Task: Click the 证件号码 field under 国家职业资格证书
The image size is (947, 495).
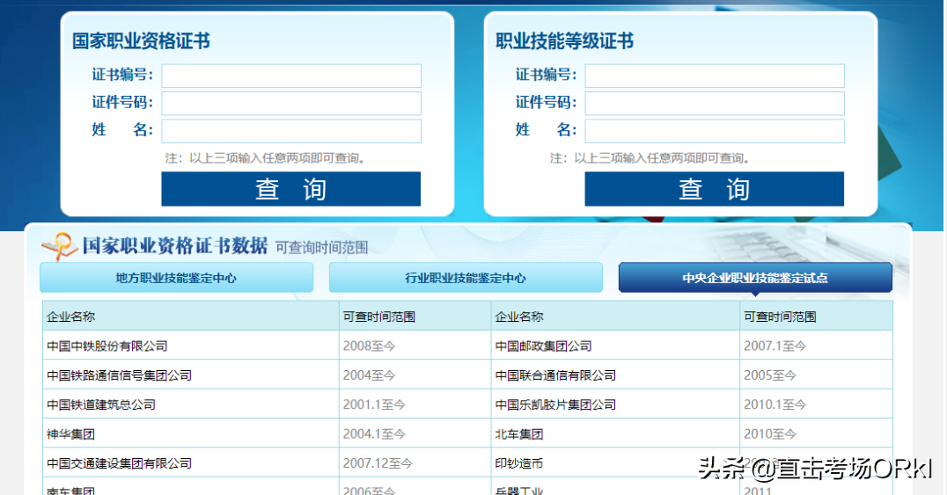Action: (x=291, y=103)
